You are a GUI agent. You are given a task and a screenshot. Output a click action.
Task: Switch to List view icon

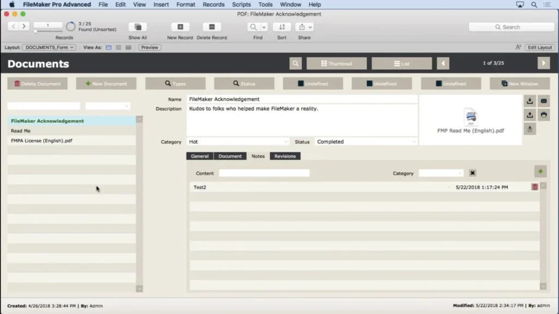click(118, 48)
